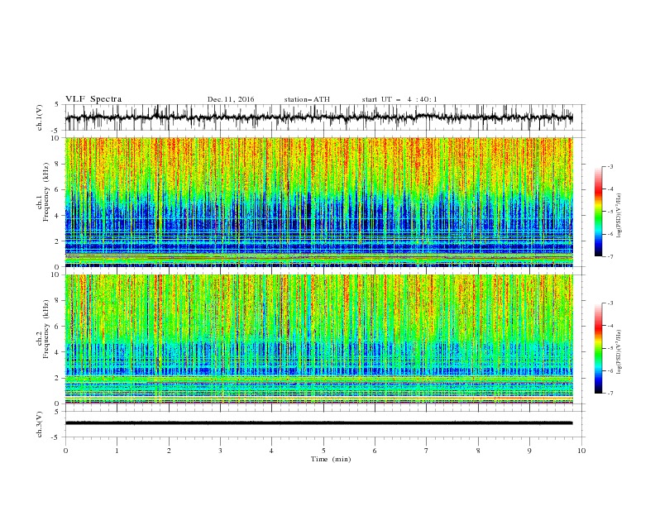Screen dimensions: 655x506
Task: Click the "3" tick on the time axis
Action: pyautogui.click(x=220, y=451)
